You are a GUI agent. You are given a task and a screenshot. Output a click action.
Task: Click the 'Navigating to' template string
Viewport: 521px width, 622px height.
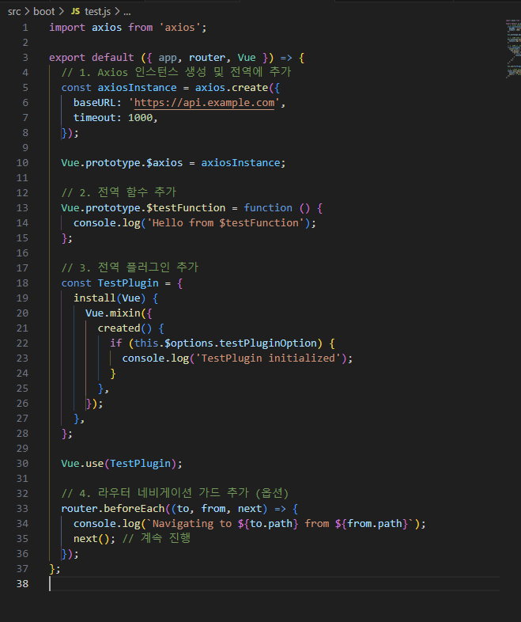coord(280,524)
